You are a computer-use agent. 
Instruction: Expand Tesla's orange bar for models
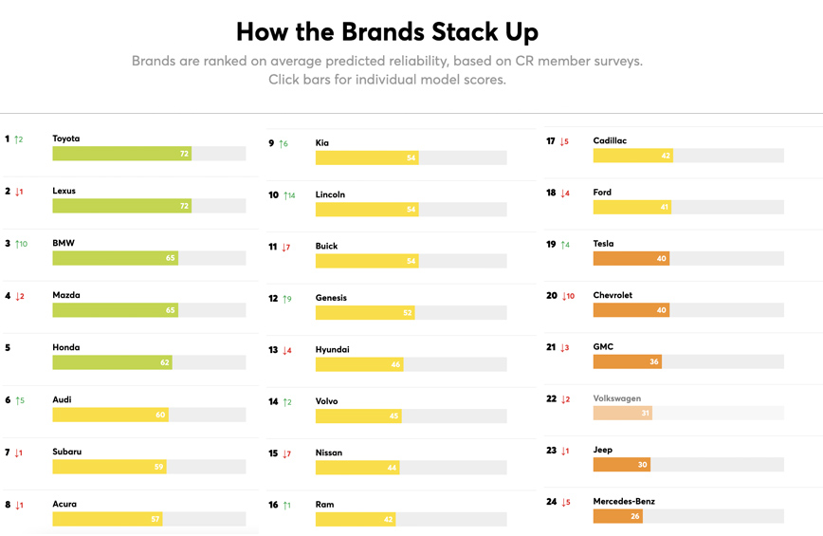631,258
